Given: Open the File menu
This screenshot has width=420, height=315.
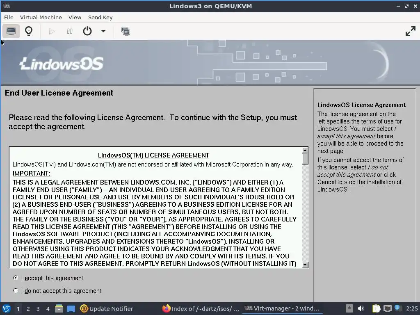Looking at the screenshot, I should (9, 17).
